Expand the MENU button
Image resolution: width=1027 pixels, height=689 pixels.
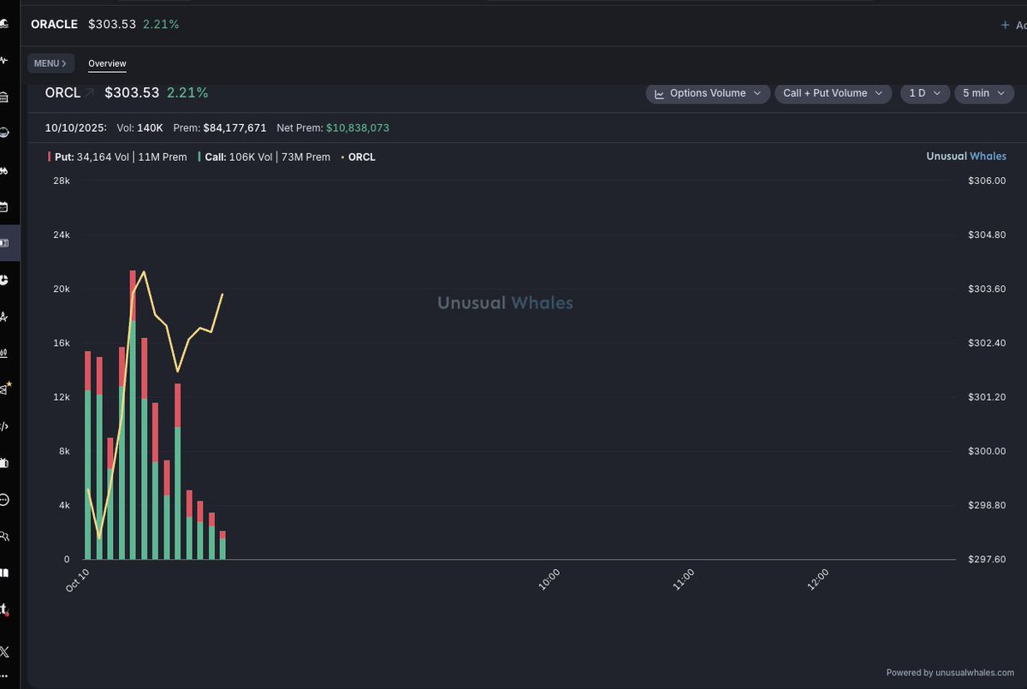[x=50, y=63]
